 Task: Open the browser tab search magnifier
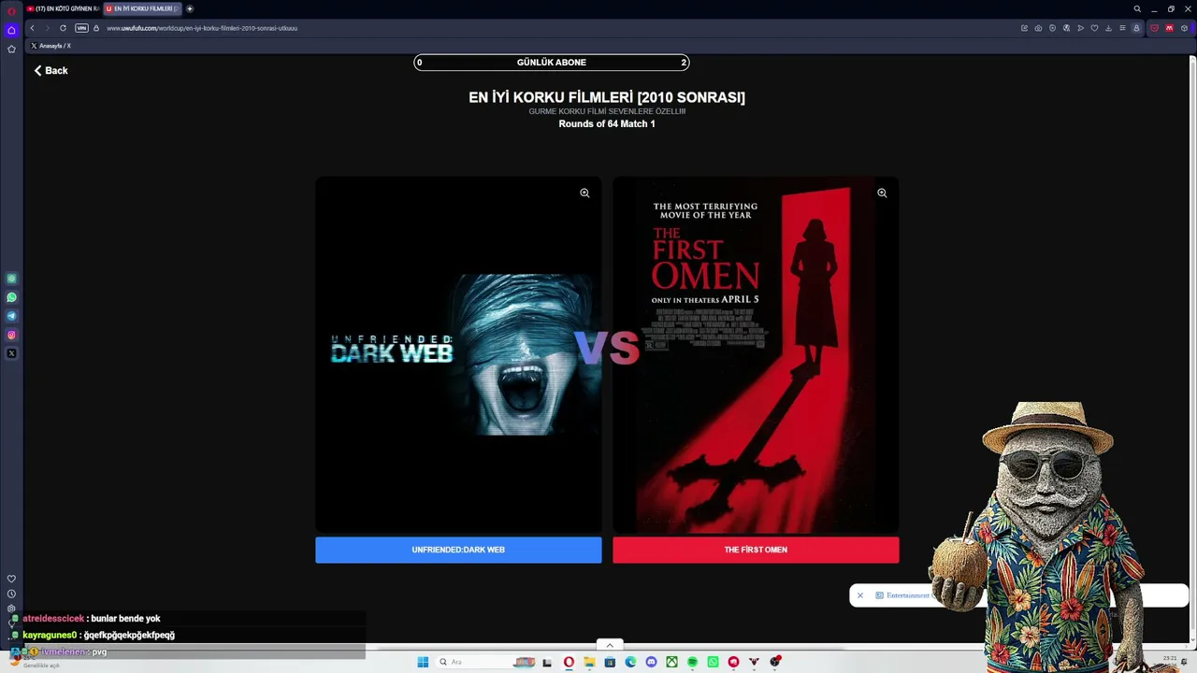pos(1137,9)
